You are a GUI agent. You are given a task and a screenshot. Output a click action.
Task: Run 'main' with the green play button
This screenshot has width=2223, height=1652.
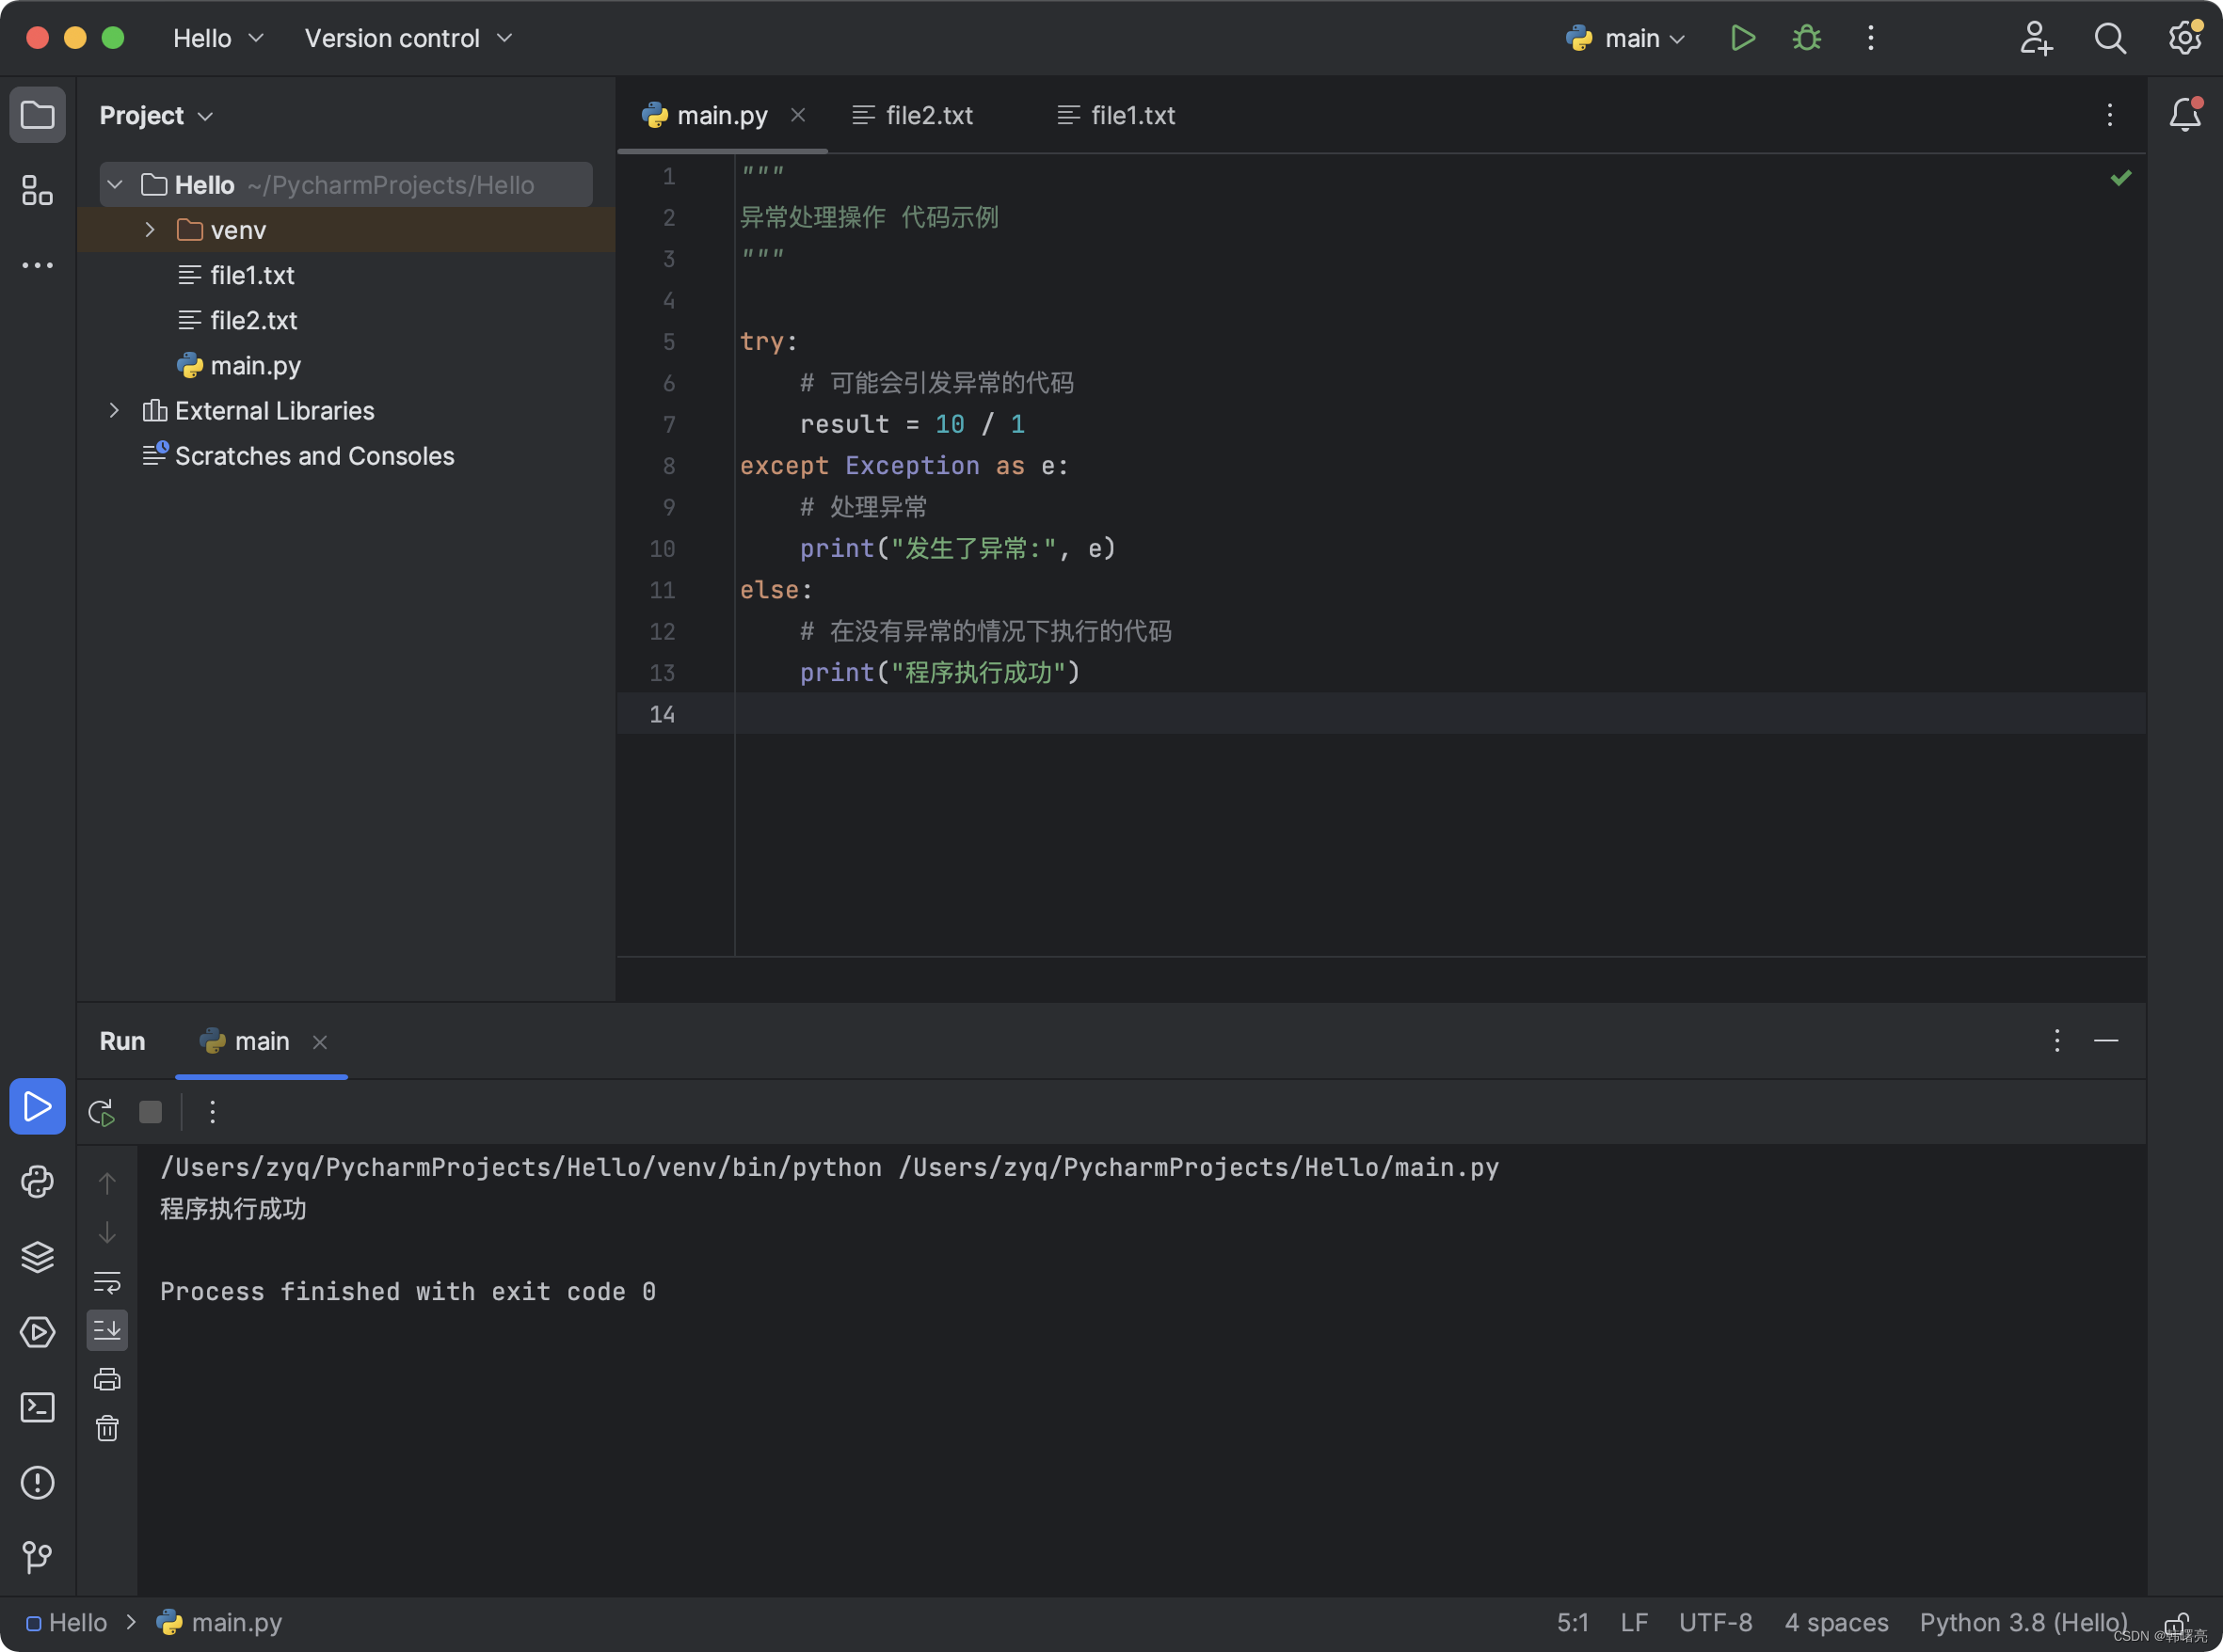(1742, 38)
